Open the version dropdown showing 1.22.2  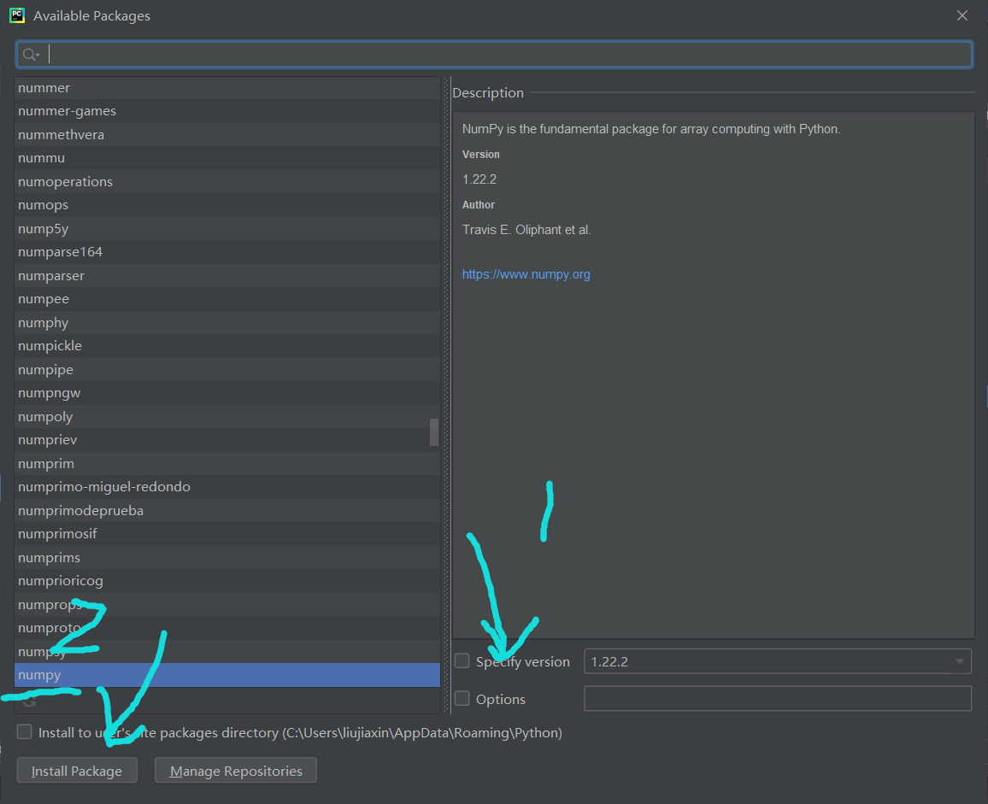tap(778, 661)
